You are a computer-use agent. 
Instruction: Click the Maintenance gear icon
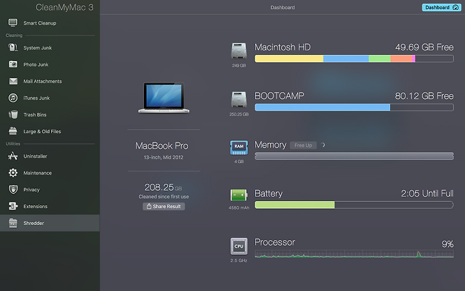pos(13,173)
